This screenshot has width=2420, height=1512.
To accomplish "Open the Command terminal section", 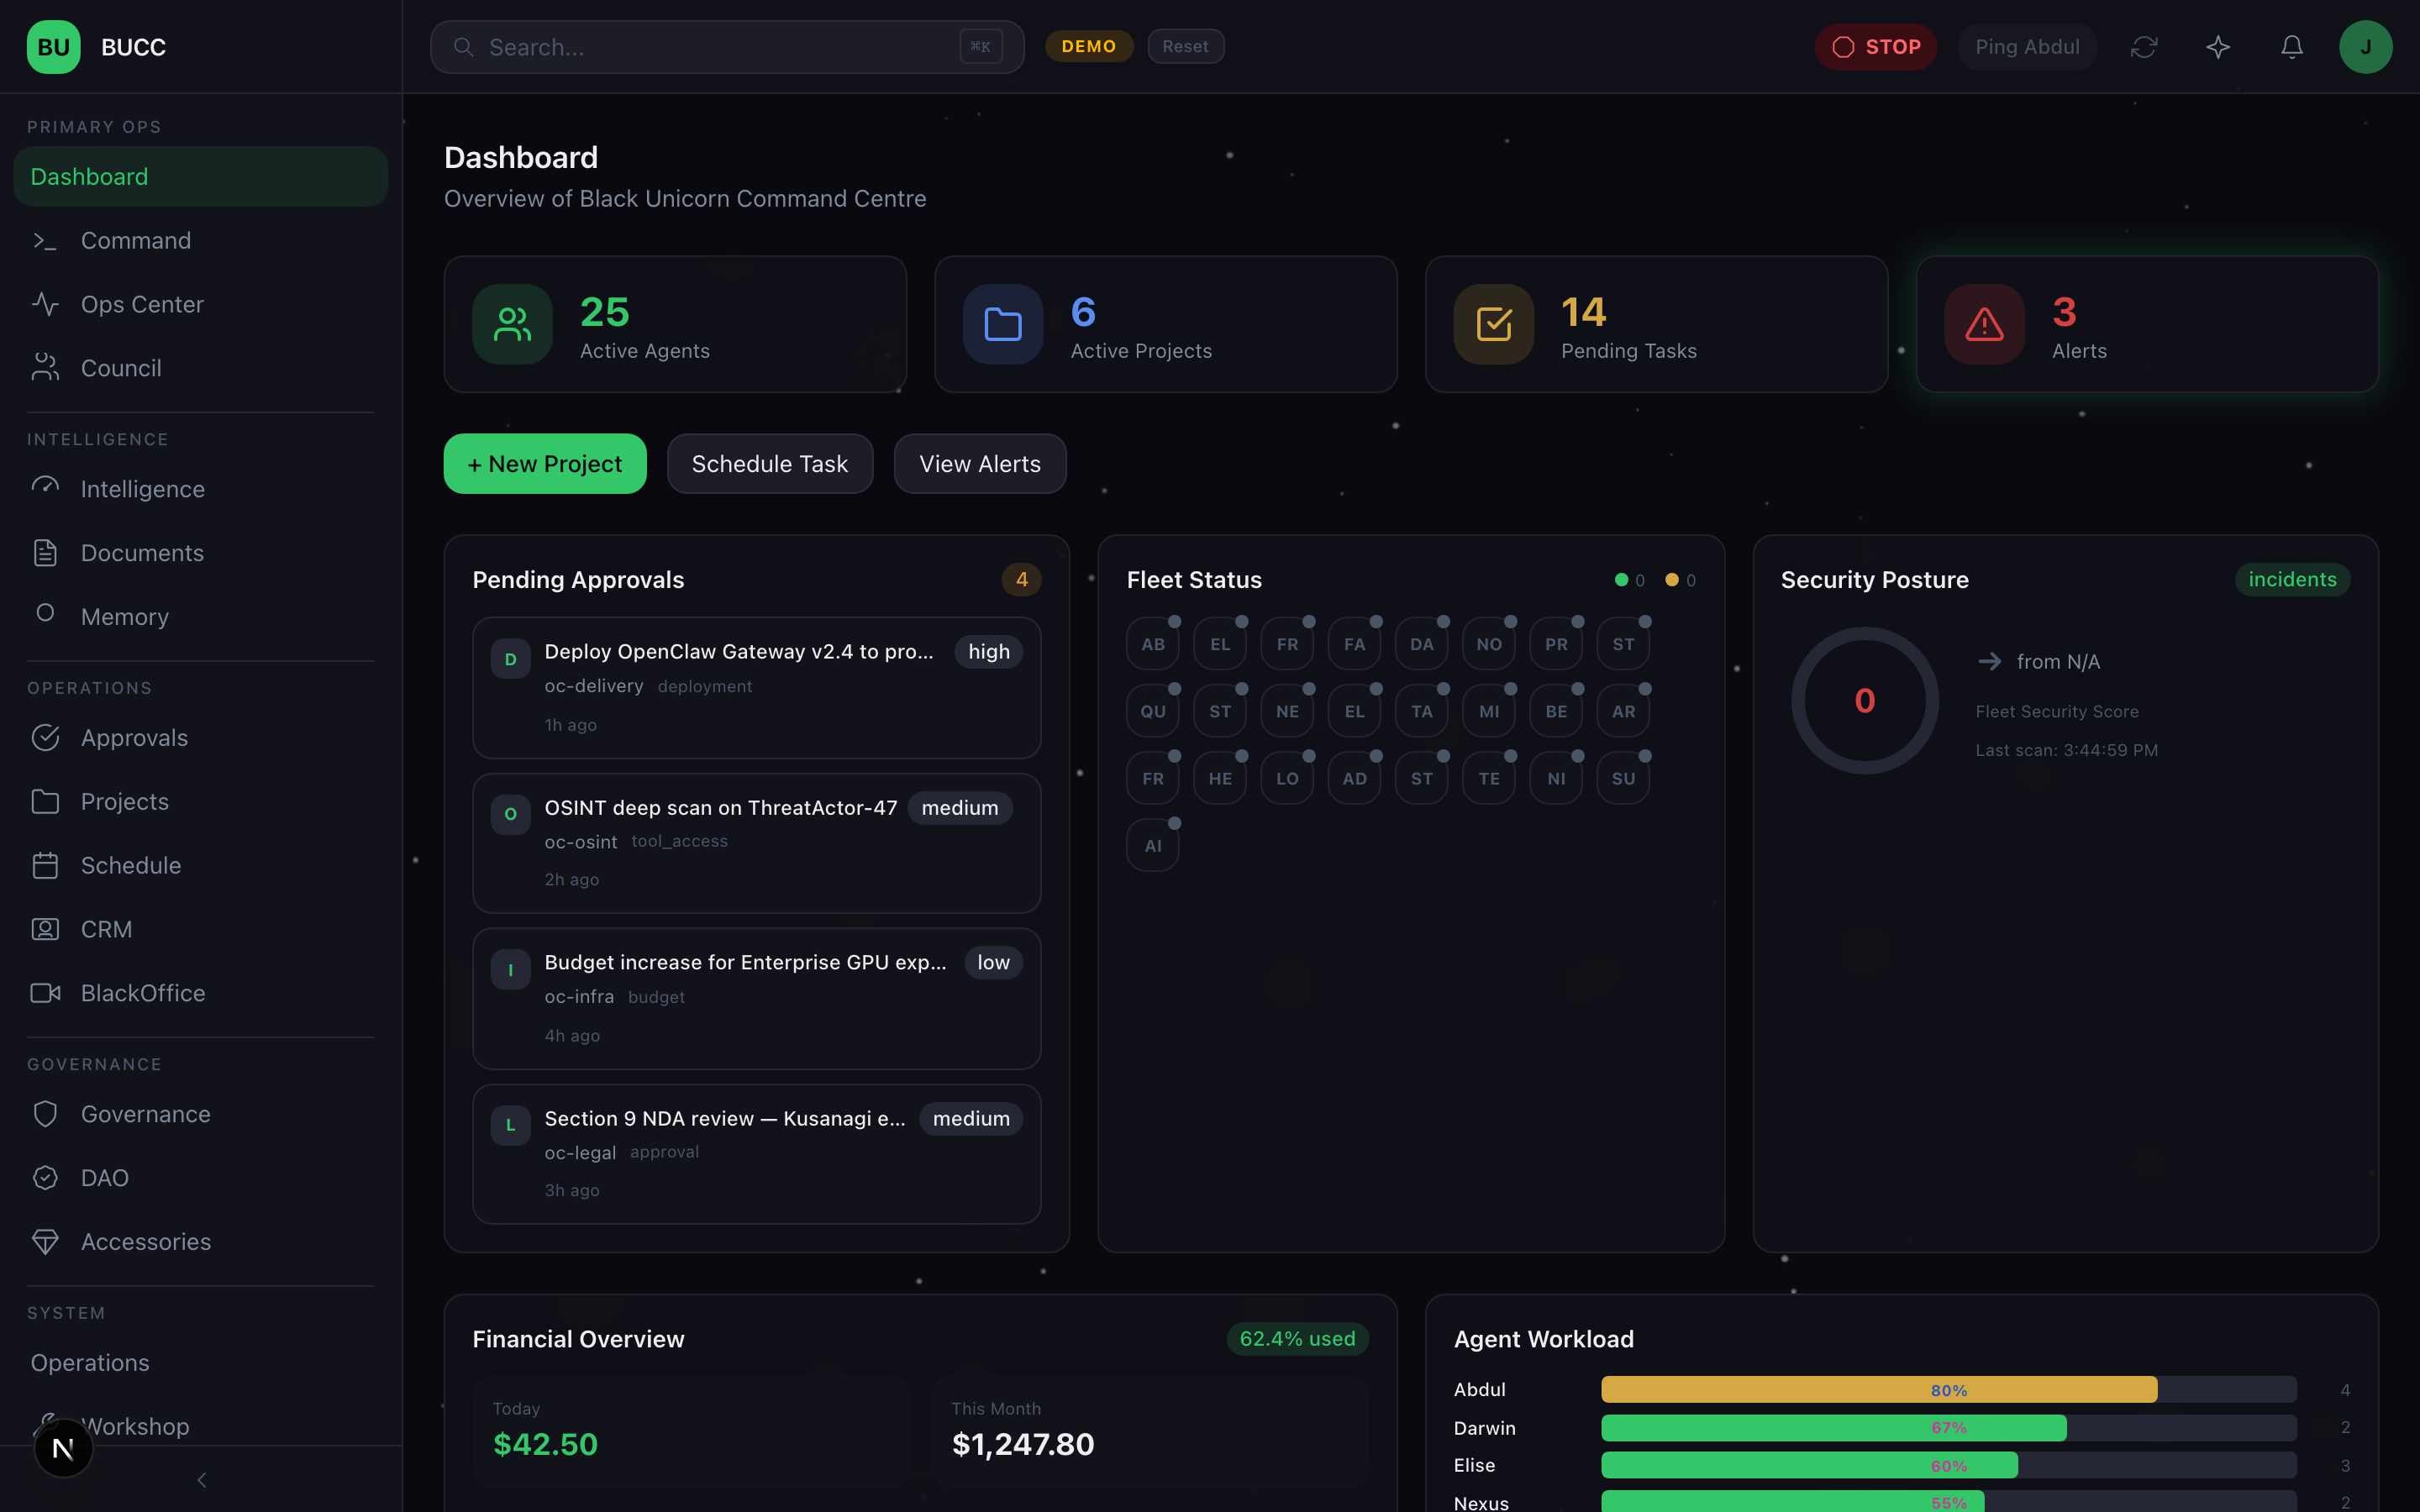I will pos(136,240).
